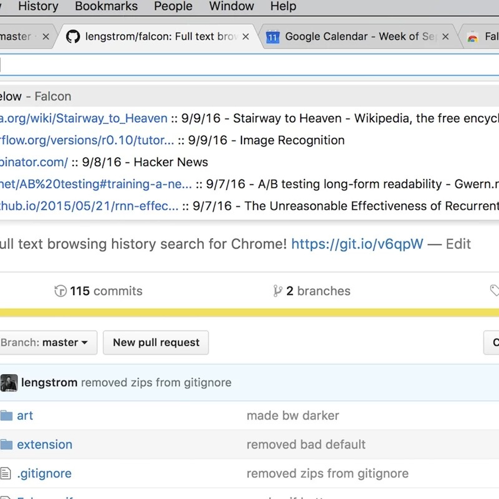499x499 pixels.
Task: Click the Falcon omnibox header row
Action: (x=249, y=96)
